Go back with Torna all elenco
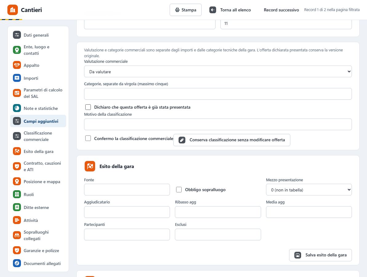The height and width of the screenshot is (277, 367). coord(230,10)
